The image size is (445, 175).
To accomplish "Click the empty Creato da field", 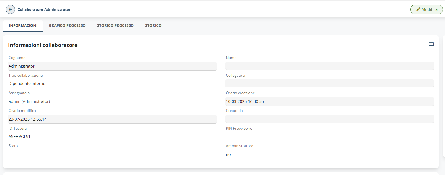I will (329, 119).
